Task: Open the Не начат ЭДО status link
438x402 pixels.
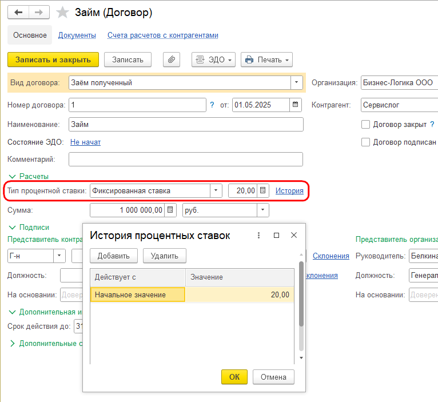Action: click(85, 142)
